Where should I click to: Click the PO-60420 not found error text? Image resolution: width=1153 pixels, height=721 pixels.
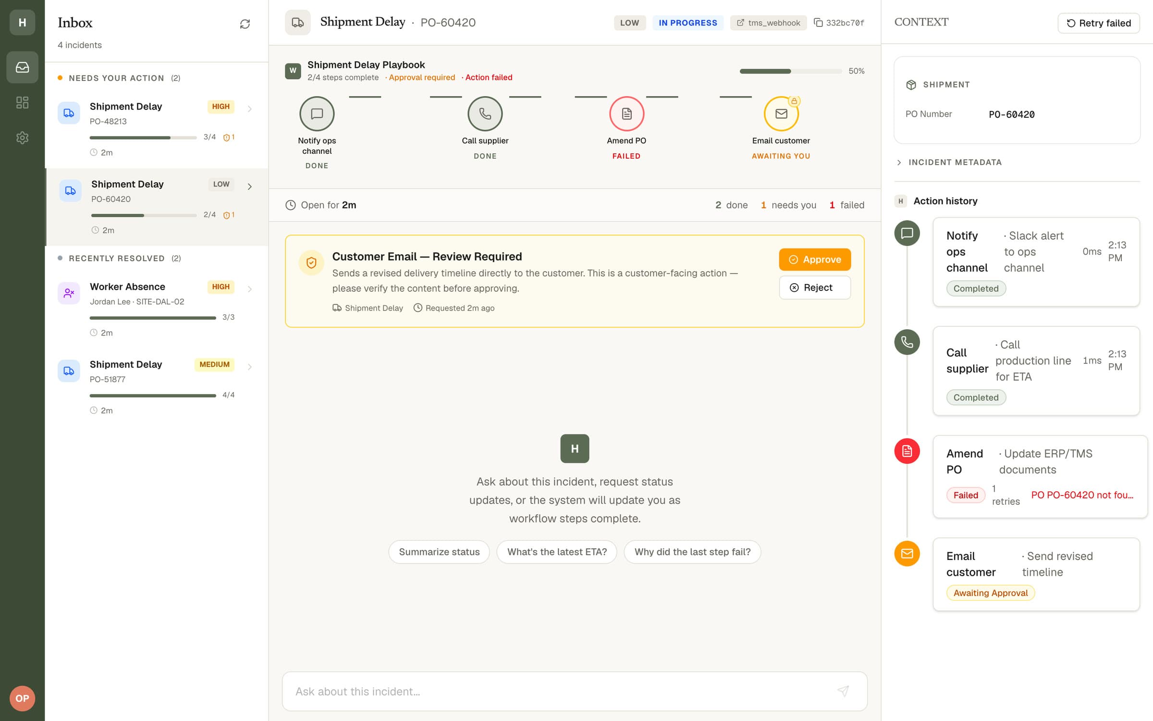tap(1082, 495)
